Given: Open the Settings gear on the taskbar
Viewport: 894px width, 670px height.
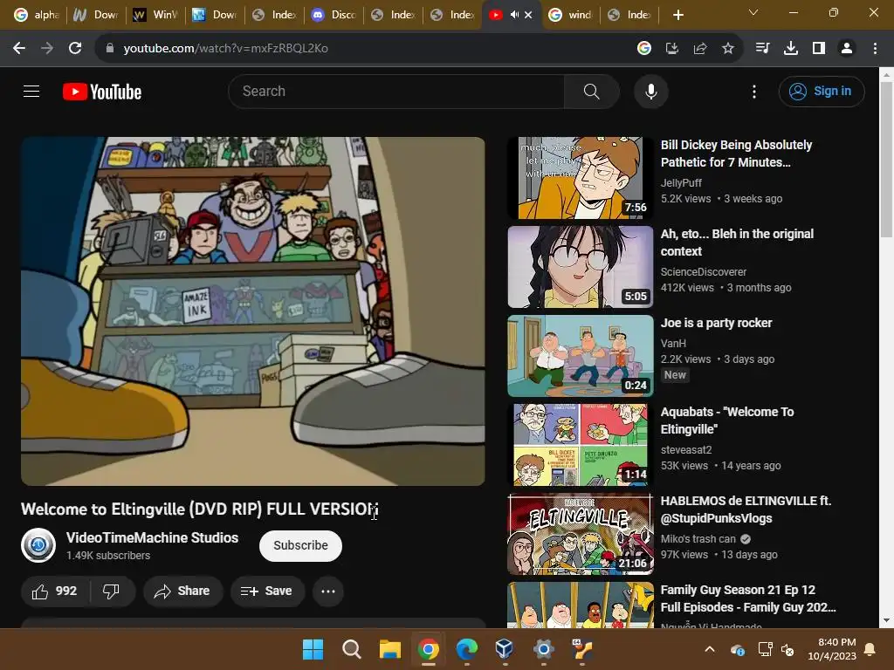Looking at the screenshot, I should click(543, 649).
